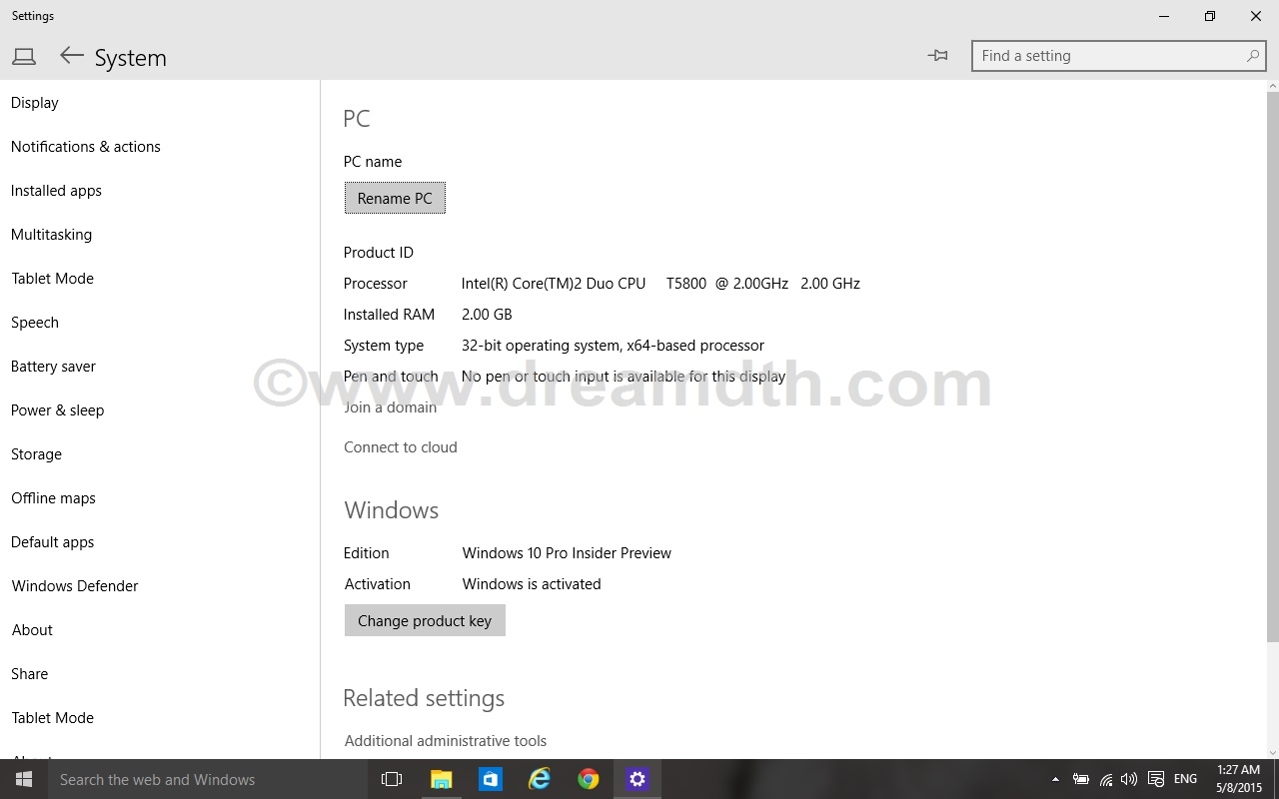Click the scrollbar up arrow
This screenshot has width=1279, height=799.
(1272, 85)
